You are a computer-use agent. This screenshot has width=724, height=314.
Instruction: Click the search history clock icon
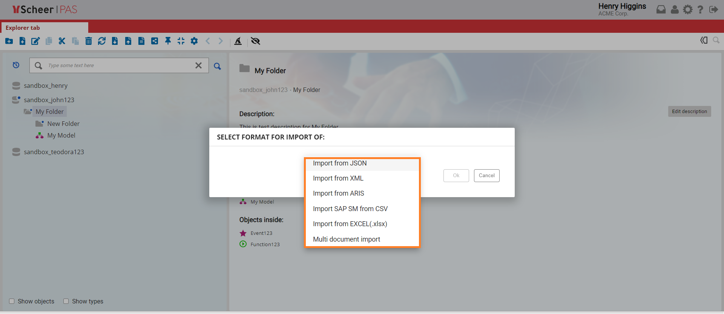pos(16,65)
